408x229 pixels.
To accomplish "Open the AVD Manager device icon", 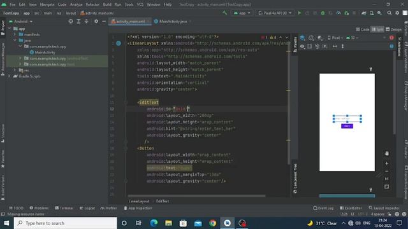I will coord(372,13).
